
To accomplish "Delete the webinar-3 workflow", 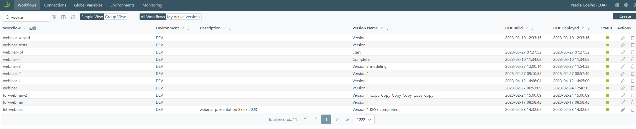I will pyautogui.click(x=632, y=66).
